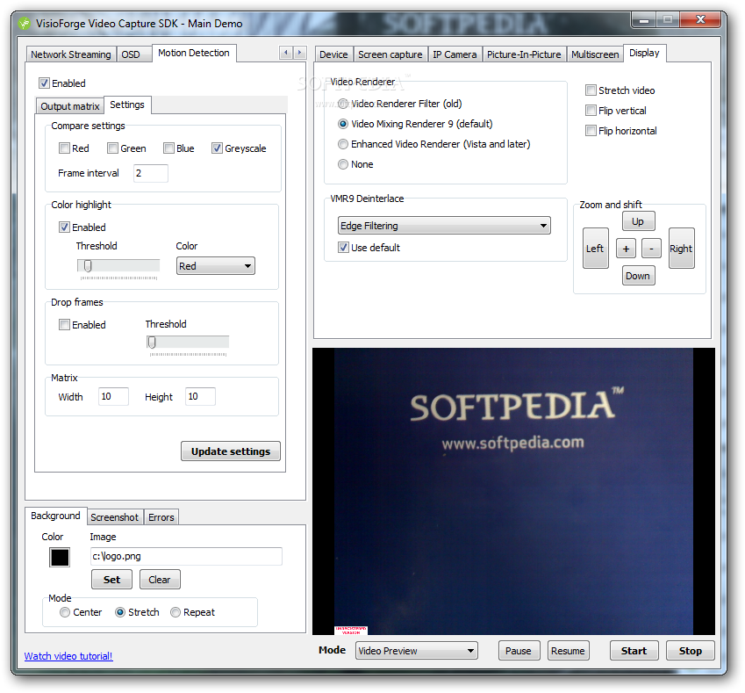Select Video Mixing Renderer 9 (default)
Viewport: 745px width, 693px height.
pyautogui.click(x=343, y=124)
